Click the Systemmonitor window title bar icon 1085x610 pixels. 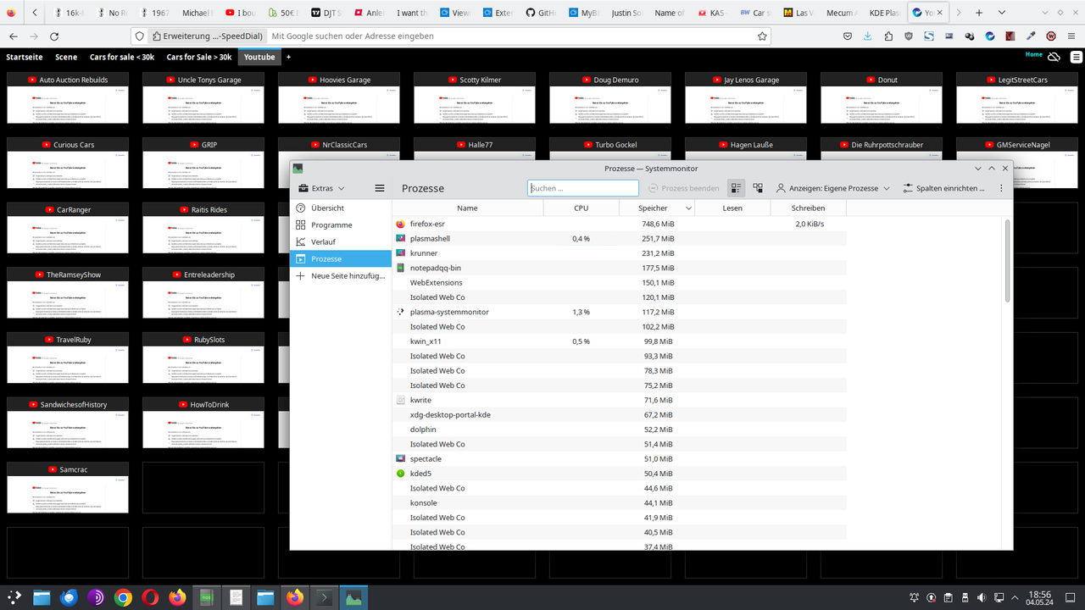[298, 169]
